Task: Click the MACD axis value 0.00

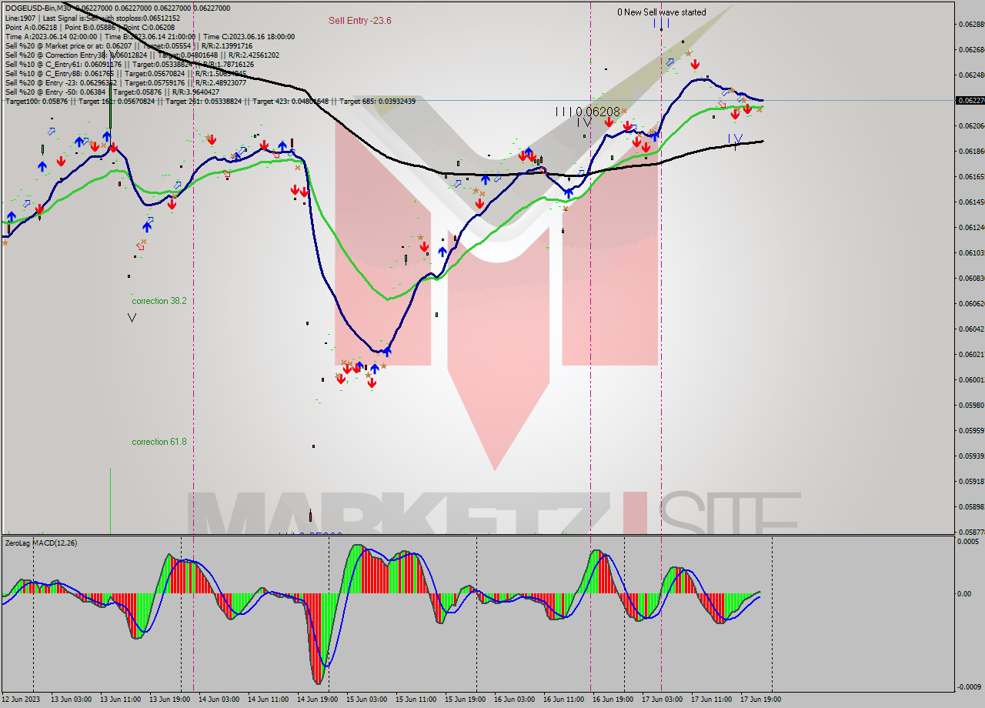Action: point(963,593)
